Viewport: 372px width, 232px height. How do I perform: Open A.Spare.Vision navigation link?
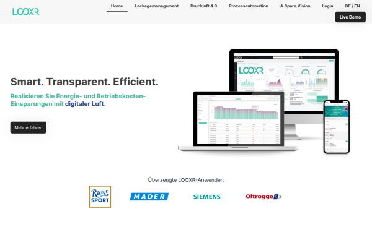295,6
